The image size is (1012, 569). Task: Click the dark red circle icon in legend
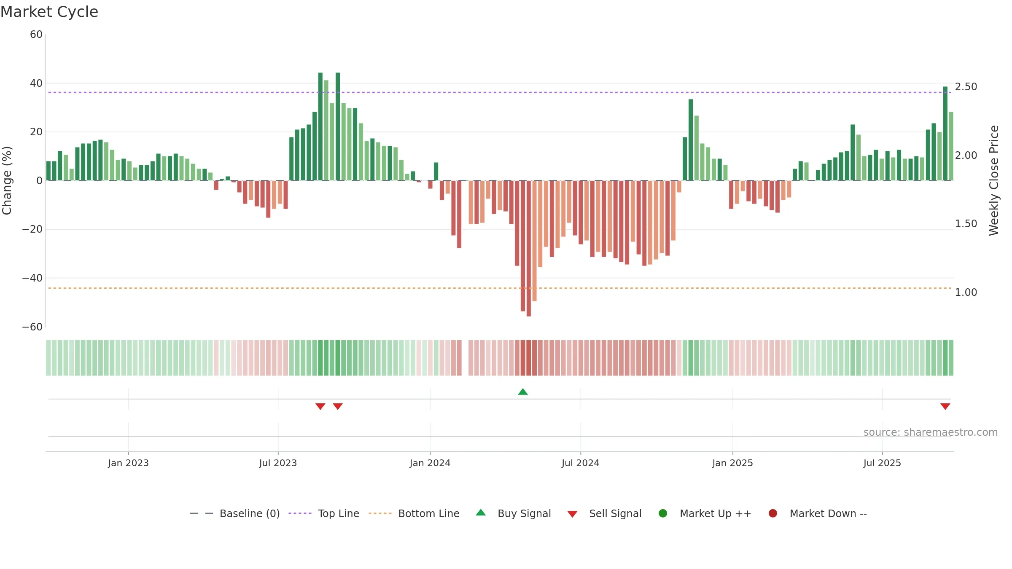773,513
